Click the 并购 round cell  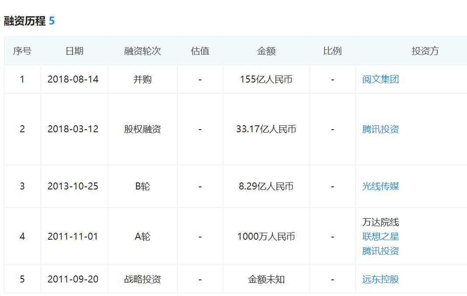coord(143,79)
